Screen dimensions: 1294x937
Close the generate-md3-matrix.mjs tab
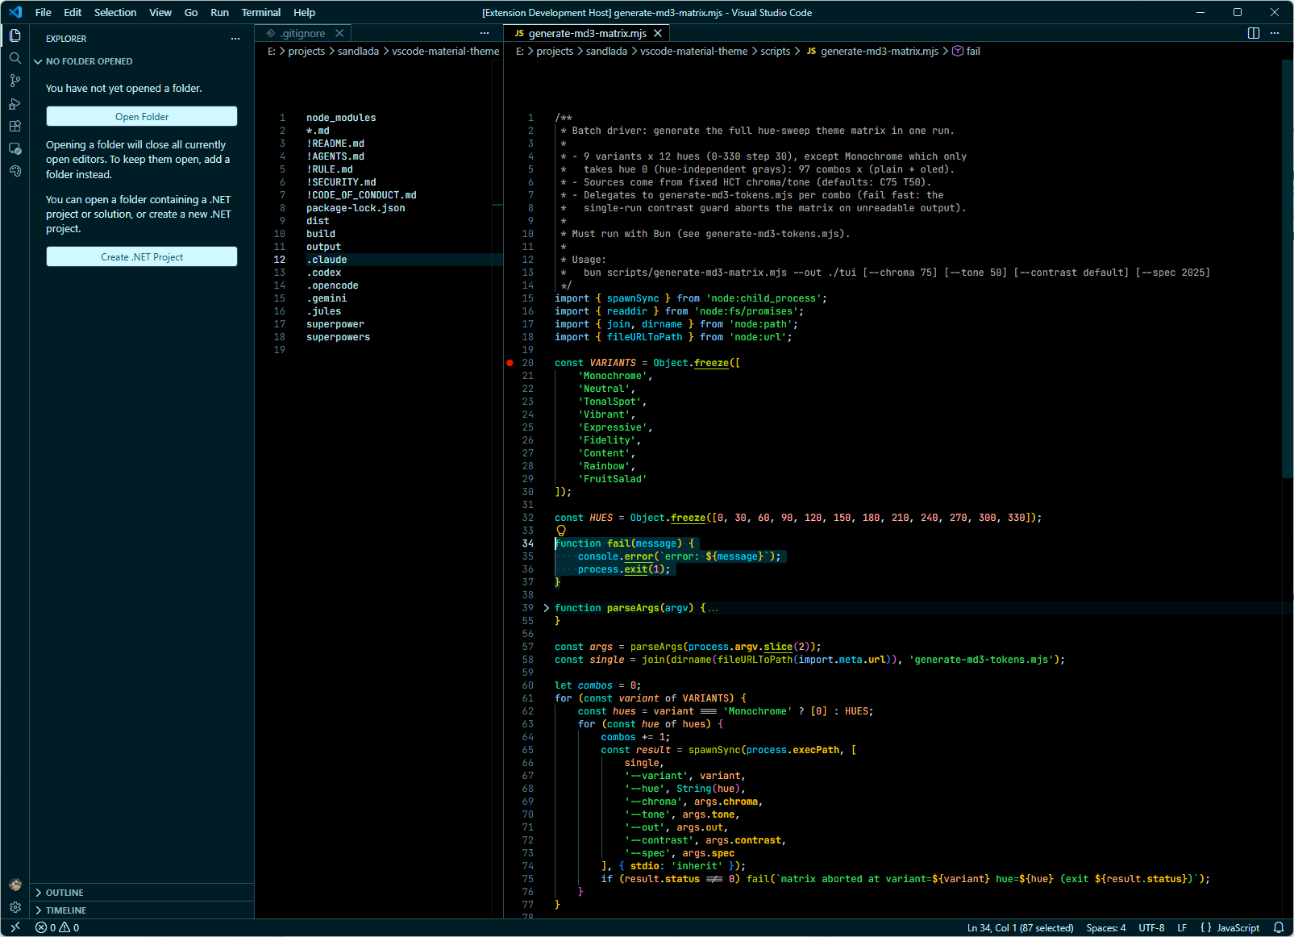[658, 33]
